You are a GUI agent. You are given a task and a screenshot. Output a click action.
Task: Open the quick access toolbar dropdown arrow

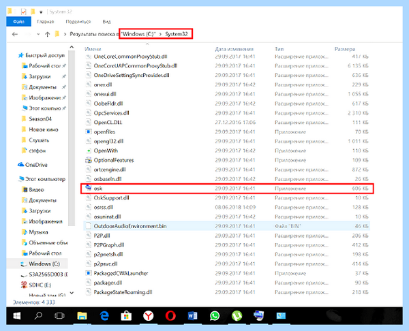41,12
